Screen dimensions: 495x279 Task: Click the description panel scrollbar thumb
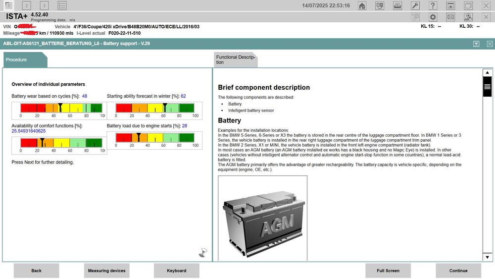(488, 87)
